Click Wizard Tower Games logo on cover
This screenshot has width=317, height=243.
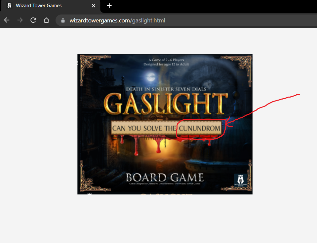point(240,180)
